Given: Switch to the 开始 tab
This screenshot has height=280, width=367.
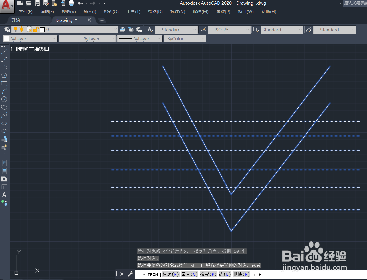Looking at the screenshot, I should click(16, 20).
